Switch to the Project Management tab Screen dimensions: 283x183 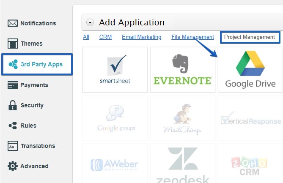(250, 37)
